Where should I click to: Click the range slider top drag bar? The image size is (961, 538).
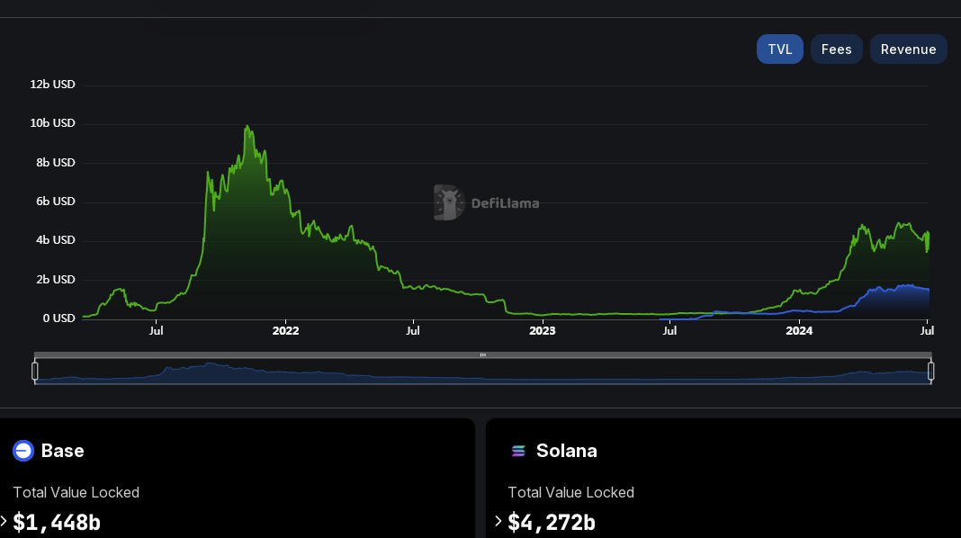pyautogui.click(x=483, y=354)
